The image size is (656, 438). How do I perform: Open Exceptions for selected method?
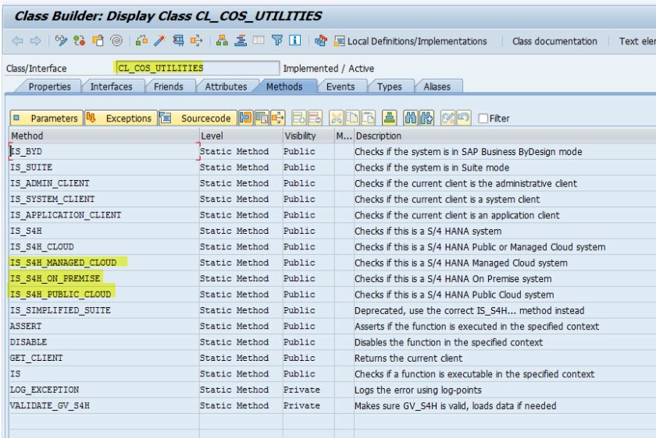click(x=121, y=118)
